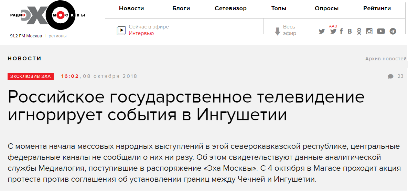Open the Odnoklassniki icon

[359, 32]
